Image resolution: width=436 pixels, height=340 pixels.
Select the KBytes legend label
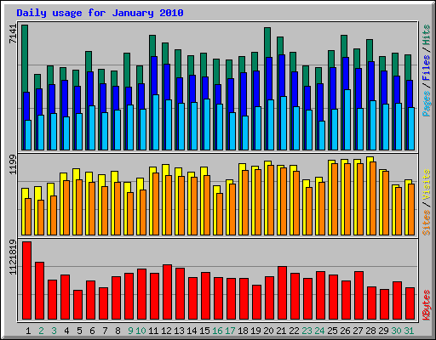427,305
